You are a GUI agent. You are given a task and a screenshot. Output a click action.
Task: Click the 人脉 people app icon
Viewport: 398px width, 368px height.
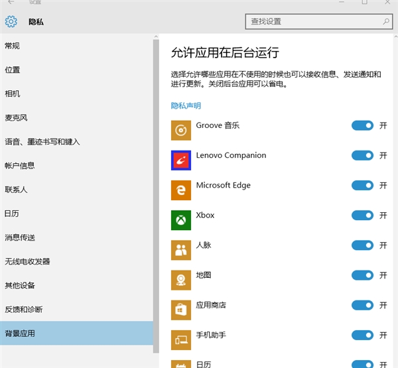click(180, 249)
